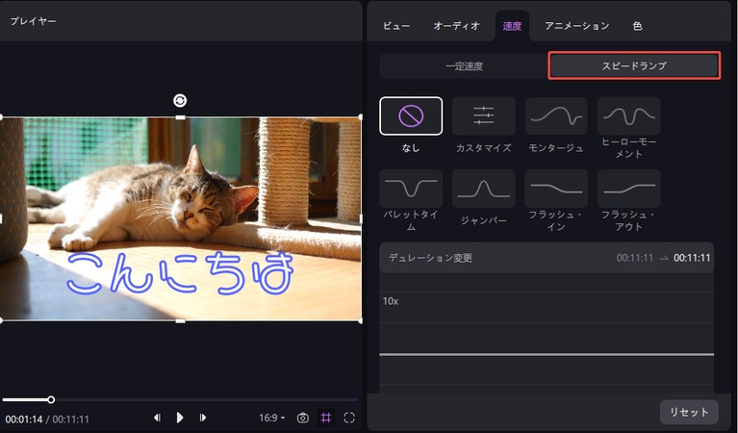Image resolution: width=738 pixels, height=433 pixels.
Task: Apply the ヒーローモーメント speed ramp preset
Action: (x=629, y=115)
